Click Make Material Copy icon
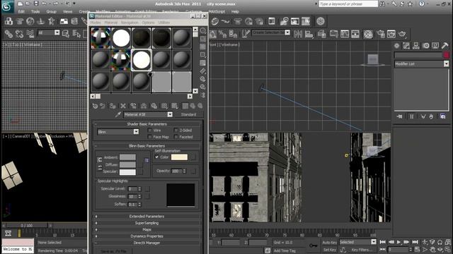The height and width of the screenshot is (254, 453). coord(133,106)
